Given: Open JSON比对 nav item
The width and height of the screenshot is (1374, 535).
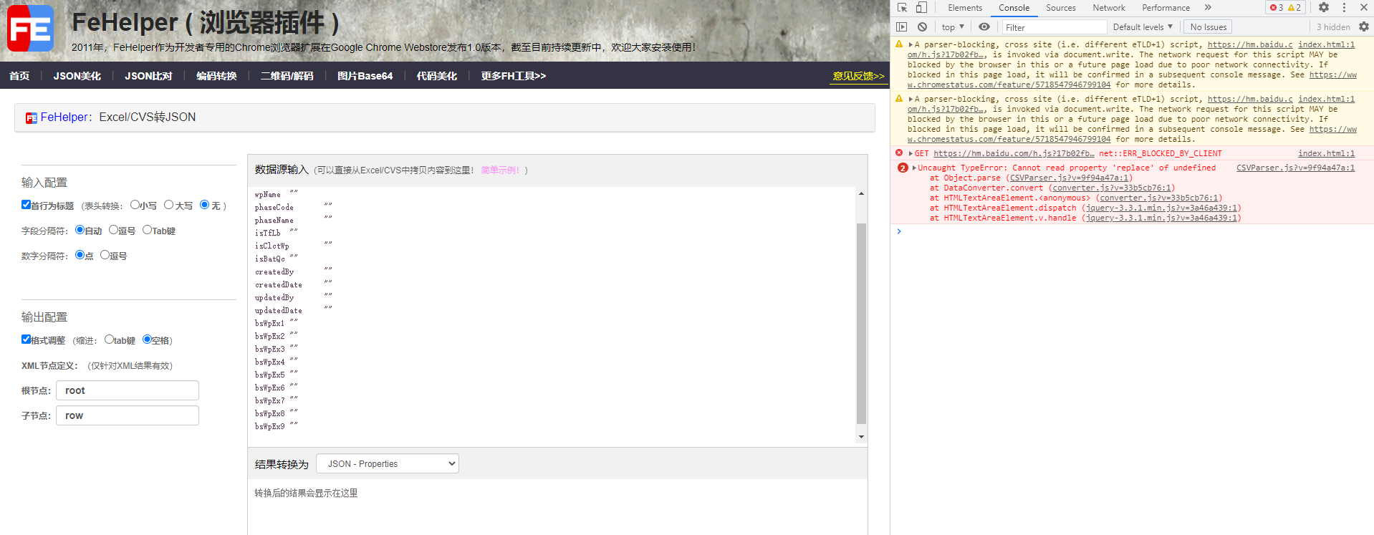Looking at the screenshot, I should pyautogui.click(x=148, y=76).
